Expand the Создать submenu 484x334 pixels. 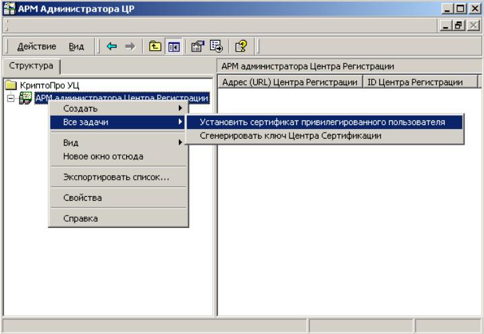tap(119, 108)
